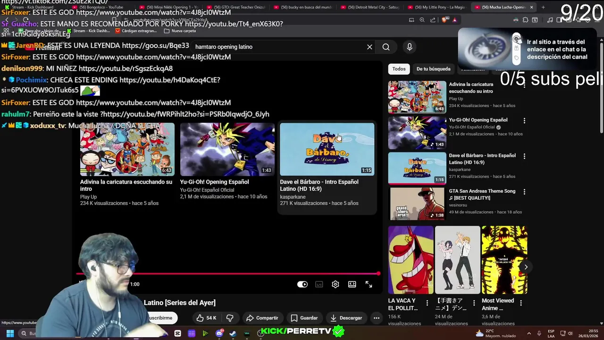
Task: Click the Guardar button
Action: 304,318
